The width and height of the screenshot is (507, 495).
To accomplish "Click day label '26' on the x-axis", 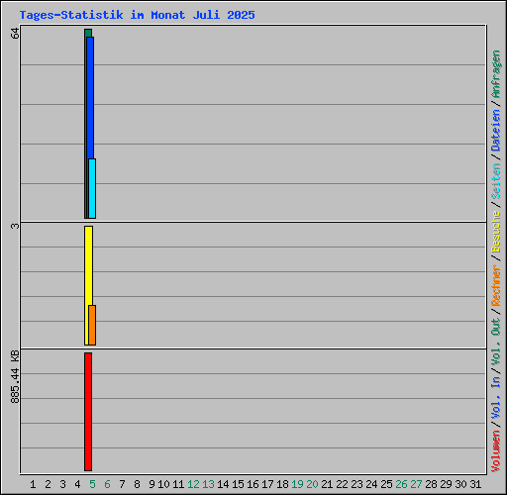I will [401, 484].
